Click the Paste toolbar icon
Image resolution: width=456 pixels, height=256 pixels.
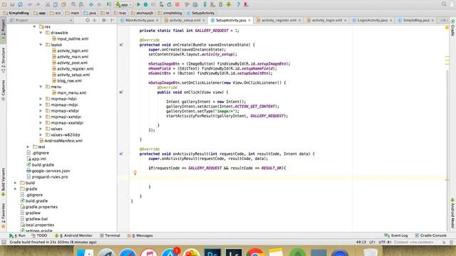point(63,4)
